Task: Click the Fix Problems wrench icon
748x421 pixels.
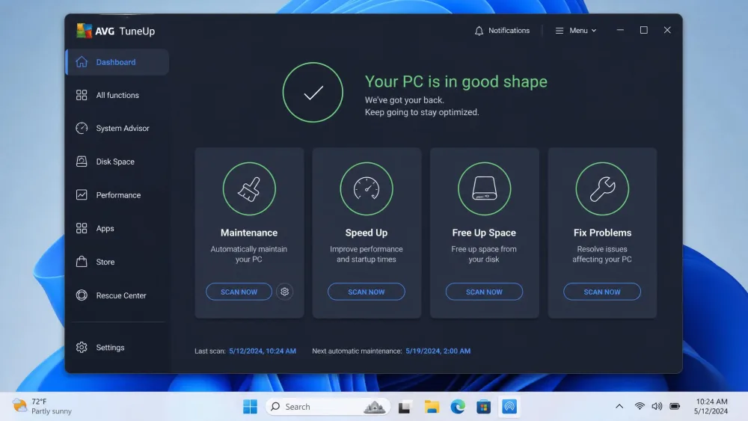Action: [x=602, y=188]
